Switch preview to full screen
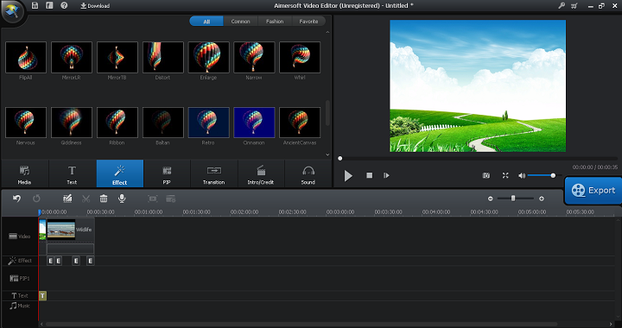The height and width of the screenshot is (328, 622). coord(505,175)
